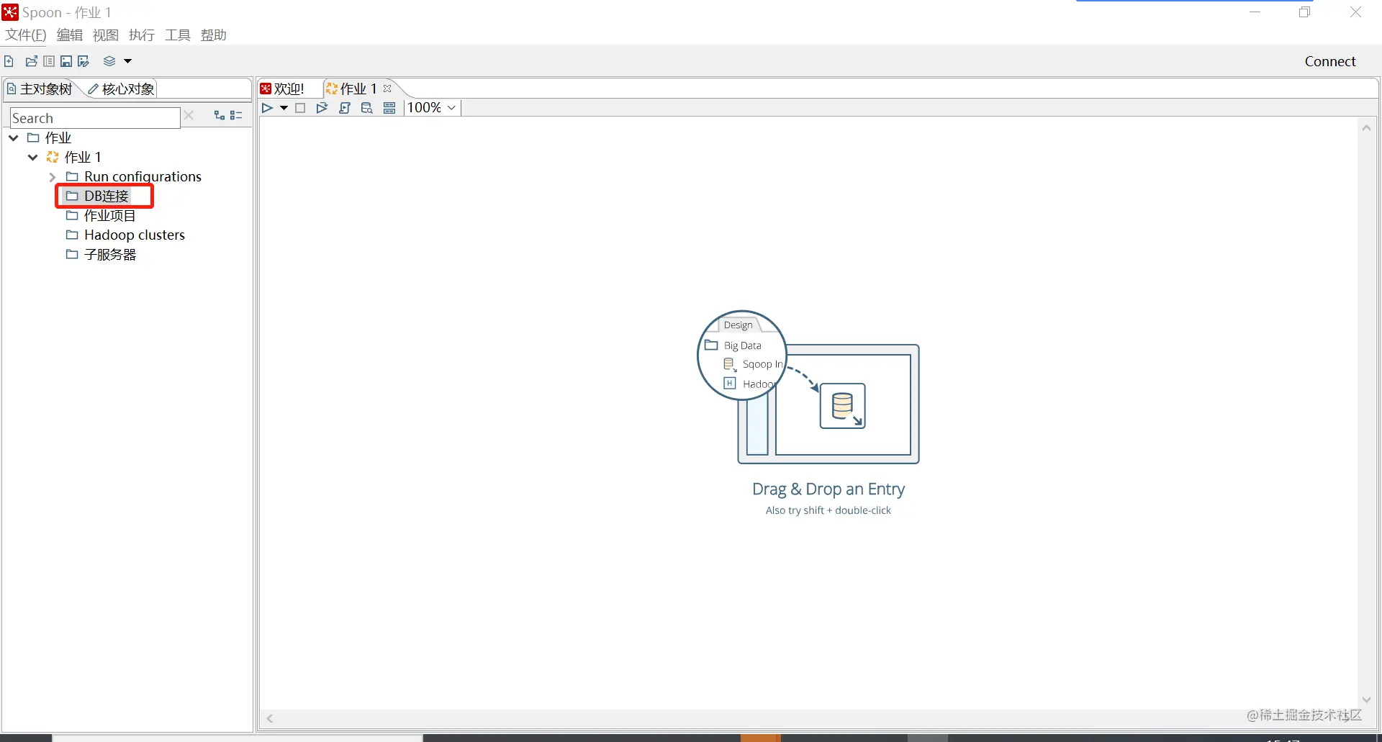
Task: Click the new file icon
Action: 9,61
